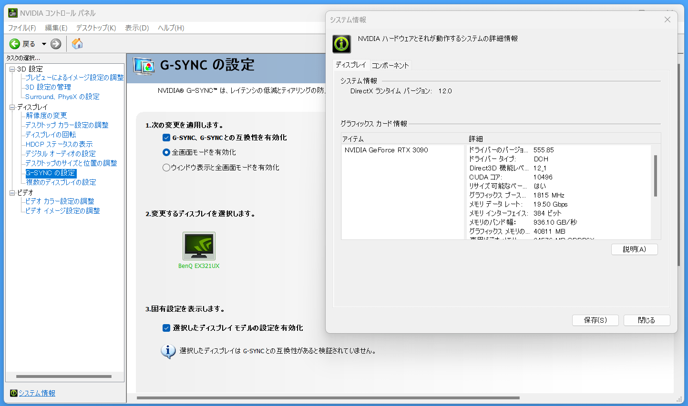Select G-SYNC の設定 in tree
Image resolution: width=688 pixels, height=406 pixels.
coord(51,173)
